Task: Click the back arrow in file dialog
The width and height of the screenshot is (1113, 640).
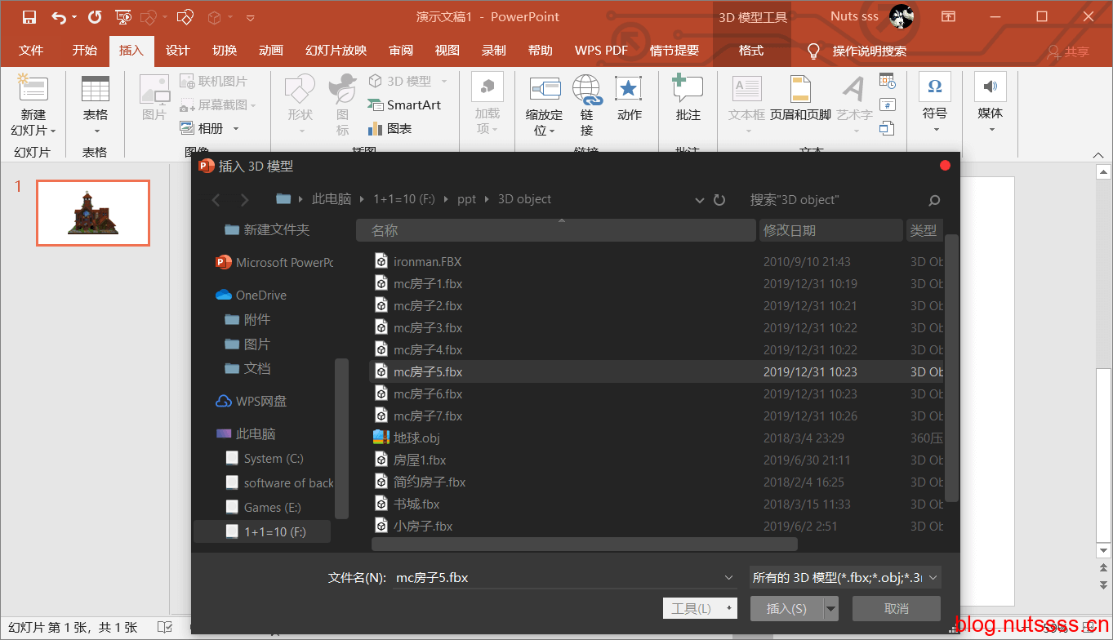Action: [216, 200]
